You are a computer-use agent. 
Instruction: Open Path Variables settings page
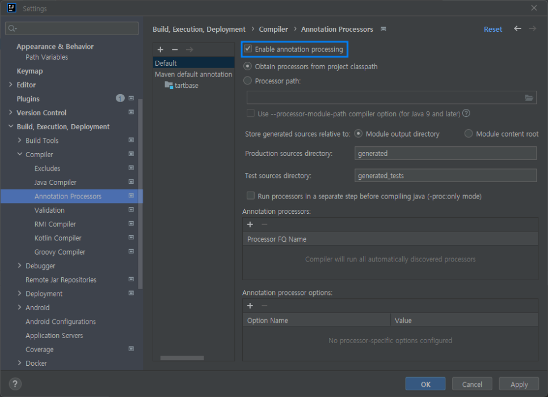tap(47, 57)
